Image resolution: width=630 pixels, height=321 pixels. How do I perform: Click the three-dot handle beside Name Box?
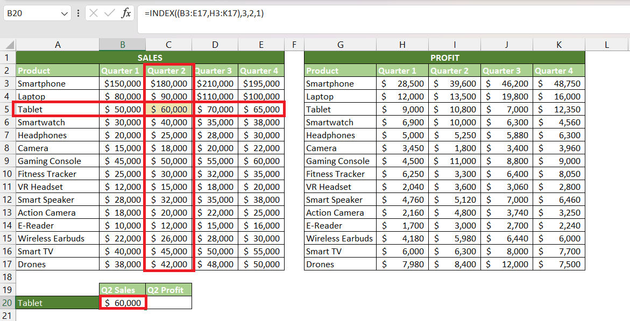(78, 13)
